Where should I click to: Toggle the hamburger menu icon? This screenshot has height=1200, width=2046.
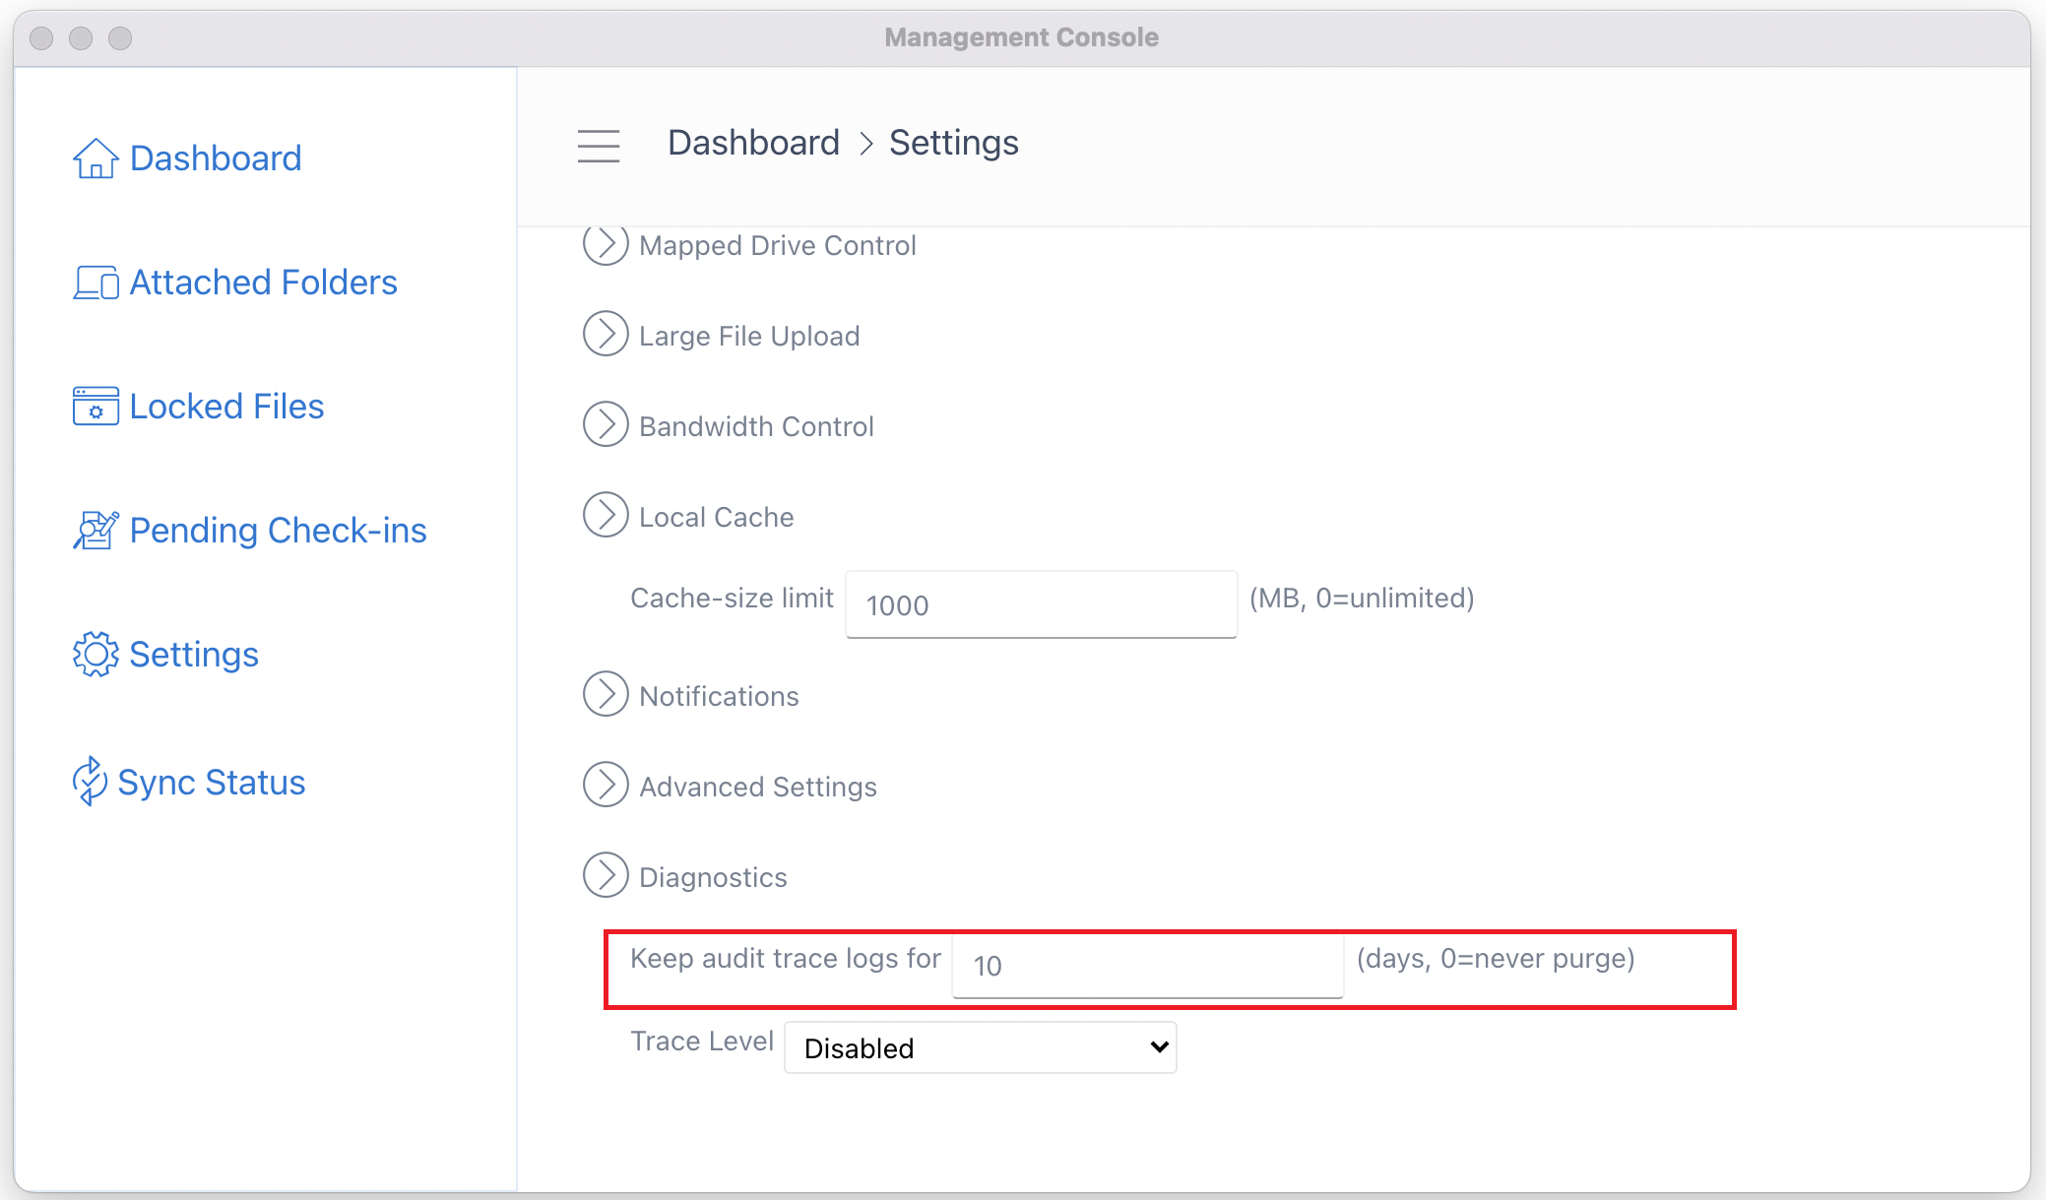point(599,146)
